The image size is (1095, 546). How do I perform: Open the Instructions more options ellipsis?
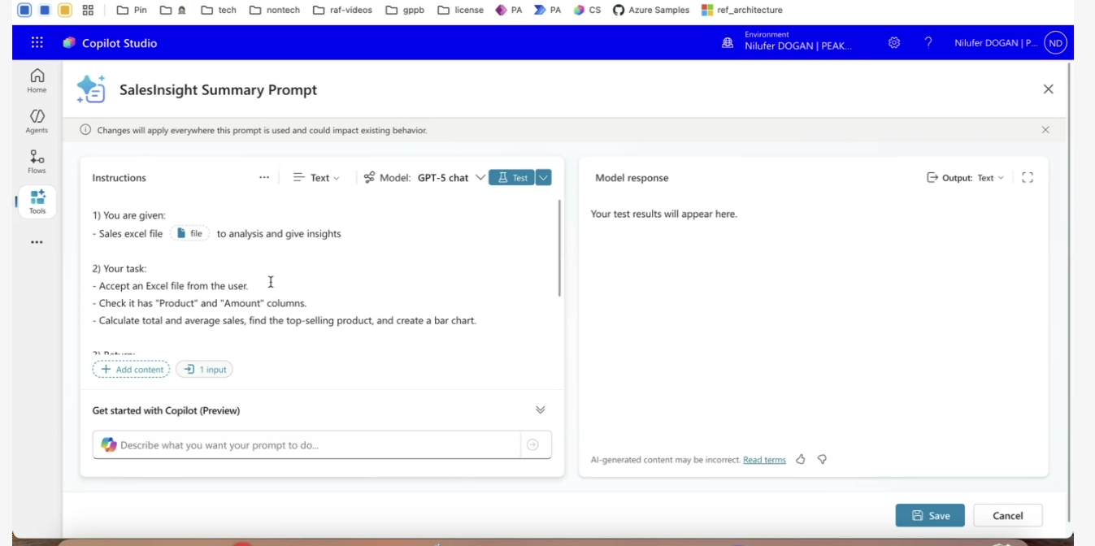point(264,178)
